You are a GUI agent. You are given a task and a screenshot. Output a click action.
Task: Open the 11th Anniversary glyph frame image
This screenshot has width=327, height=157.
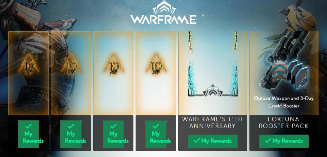213,64
